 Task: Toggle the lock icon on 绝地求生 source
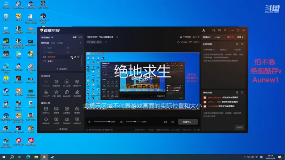click(x=75, y=57)
